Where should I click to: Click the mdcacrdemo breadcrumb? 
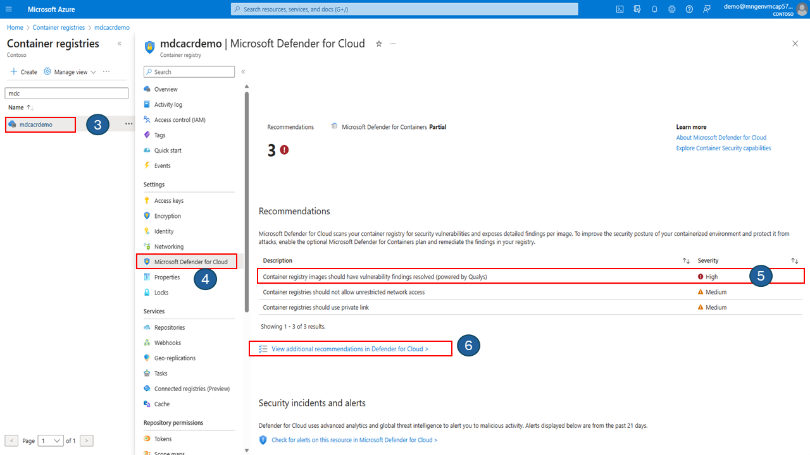click(112, 28)
